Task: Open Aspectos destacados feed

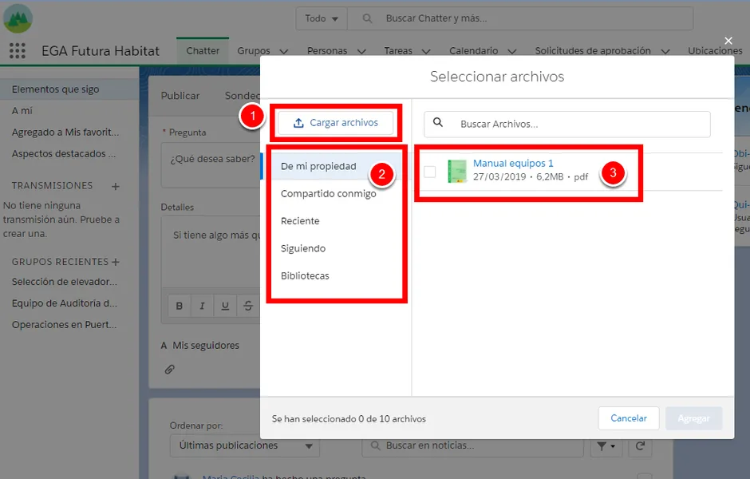Action: pyautogui.click(x=64, y=153)
